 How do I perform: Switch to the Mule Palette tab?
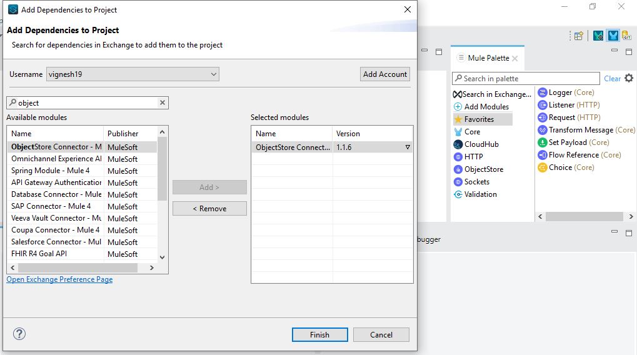(x=488, y=58)
